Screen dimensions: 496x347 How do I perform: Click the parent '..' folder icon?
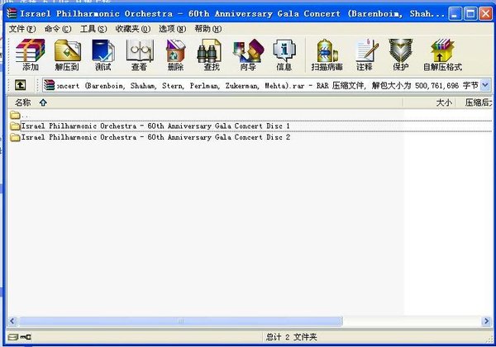[x=15, y=115]
